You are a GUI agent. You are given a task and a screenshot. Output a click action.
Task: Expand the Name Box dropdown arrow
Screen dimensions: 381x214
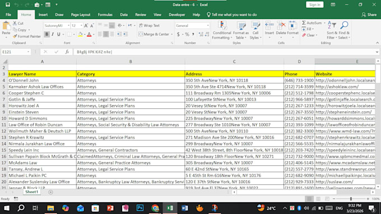pos(28,52)
